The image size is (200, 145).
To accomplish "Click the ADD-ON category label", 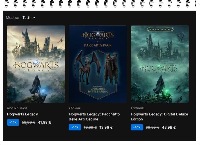I will pyautogui.click(x=74, y=108).
